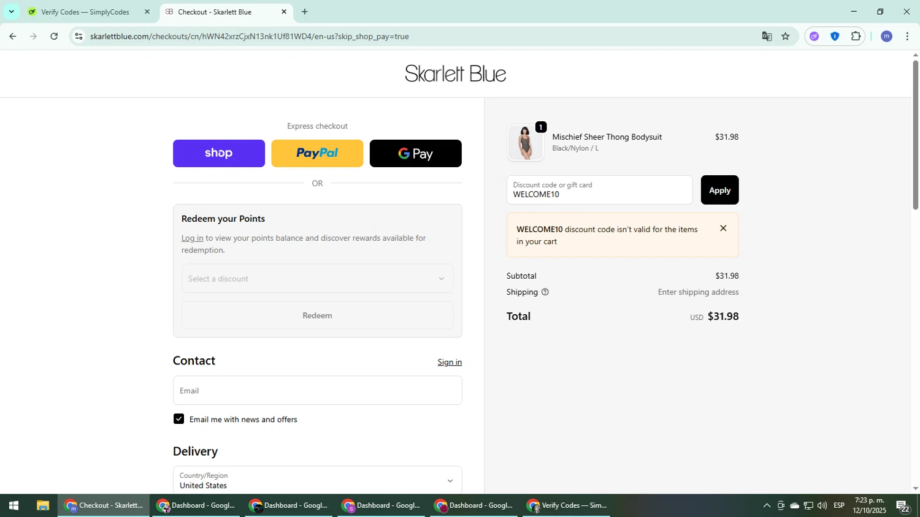The image size is (920, 517).
Task: Click the Log in link for points
Action: [x=192, y=238]
